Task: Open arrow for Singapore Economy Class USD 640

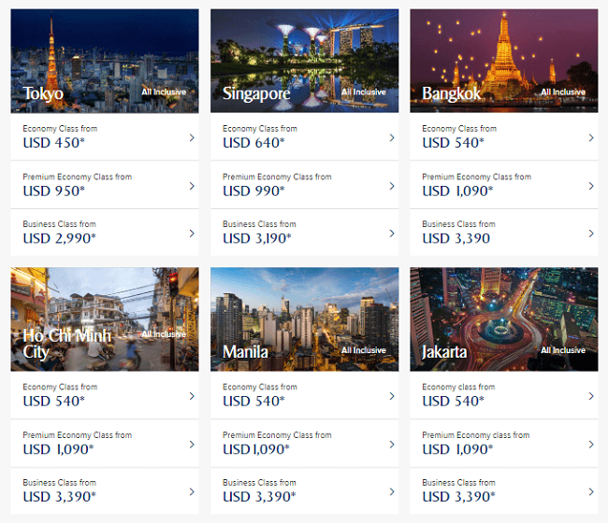Action: (392, 137)
